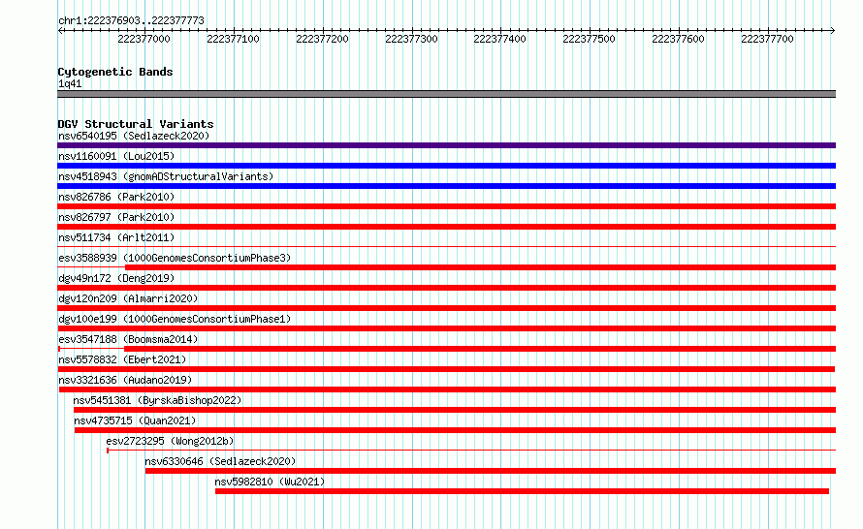Open dgv100e199 (1000GenomesConsortiumPhase1) label

175,319
